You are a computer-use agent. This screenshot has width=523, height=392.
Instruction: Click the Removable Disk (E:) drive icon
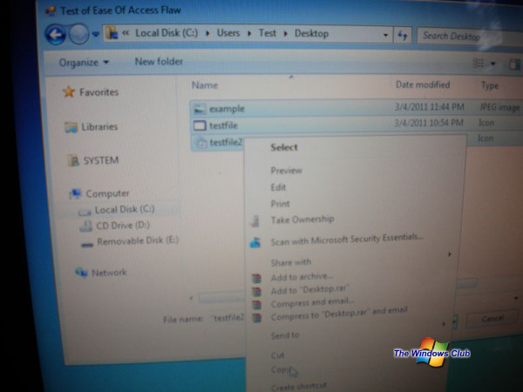click(x=87, y=245)
